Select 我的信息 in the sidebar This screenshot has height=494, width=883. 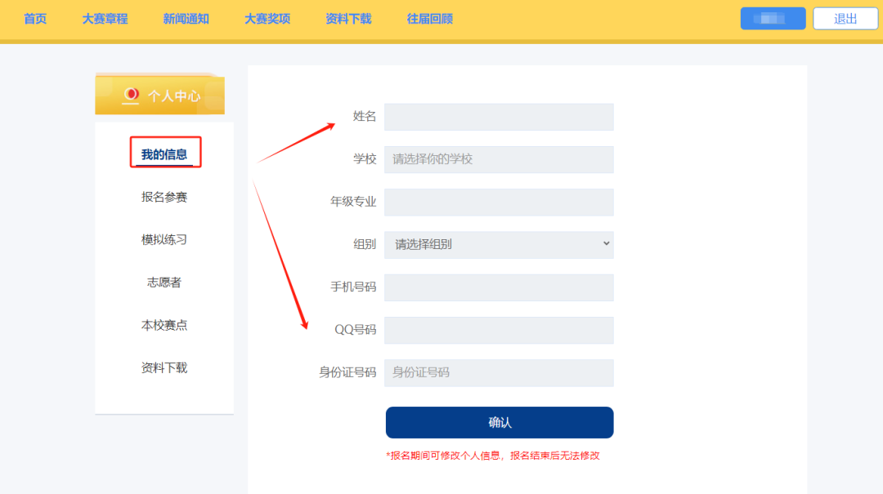tap(164, 154)
